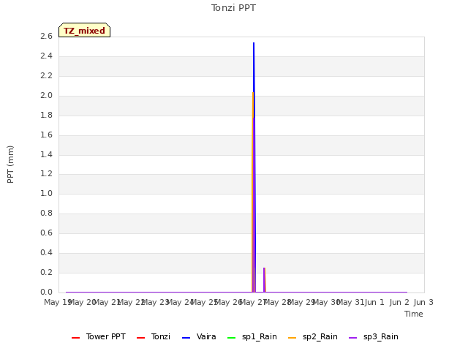Click the 2.0 y-axis tick label
This screenshot has width=468, height=351.
46,95
